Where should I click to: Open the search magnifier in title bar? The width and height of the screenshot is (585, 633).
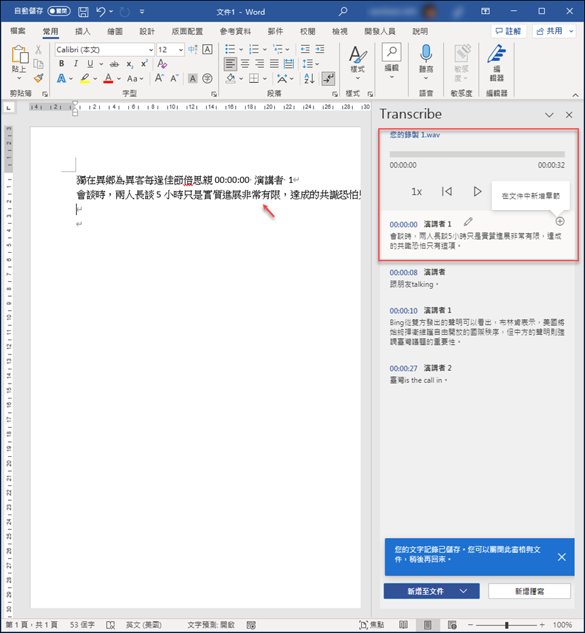343,12
